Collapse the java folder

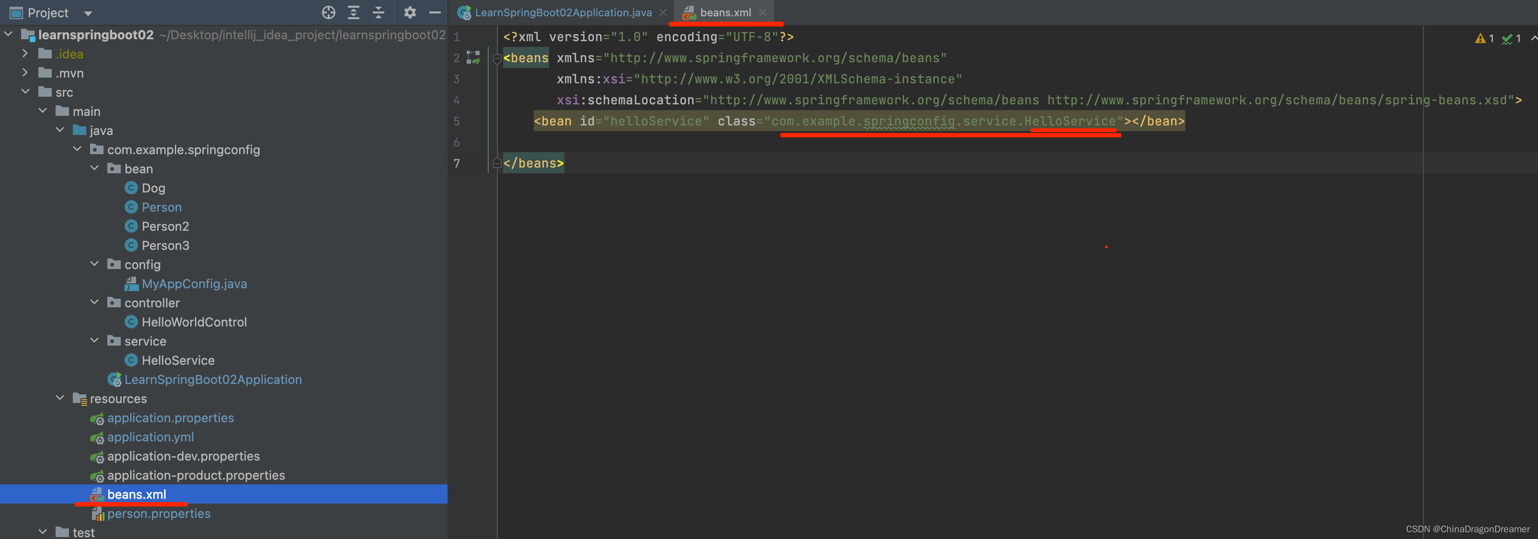tap(60, 129)
